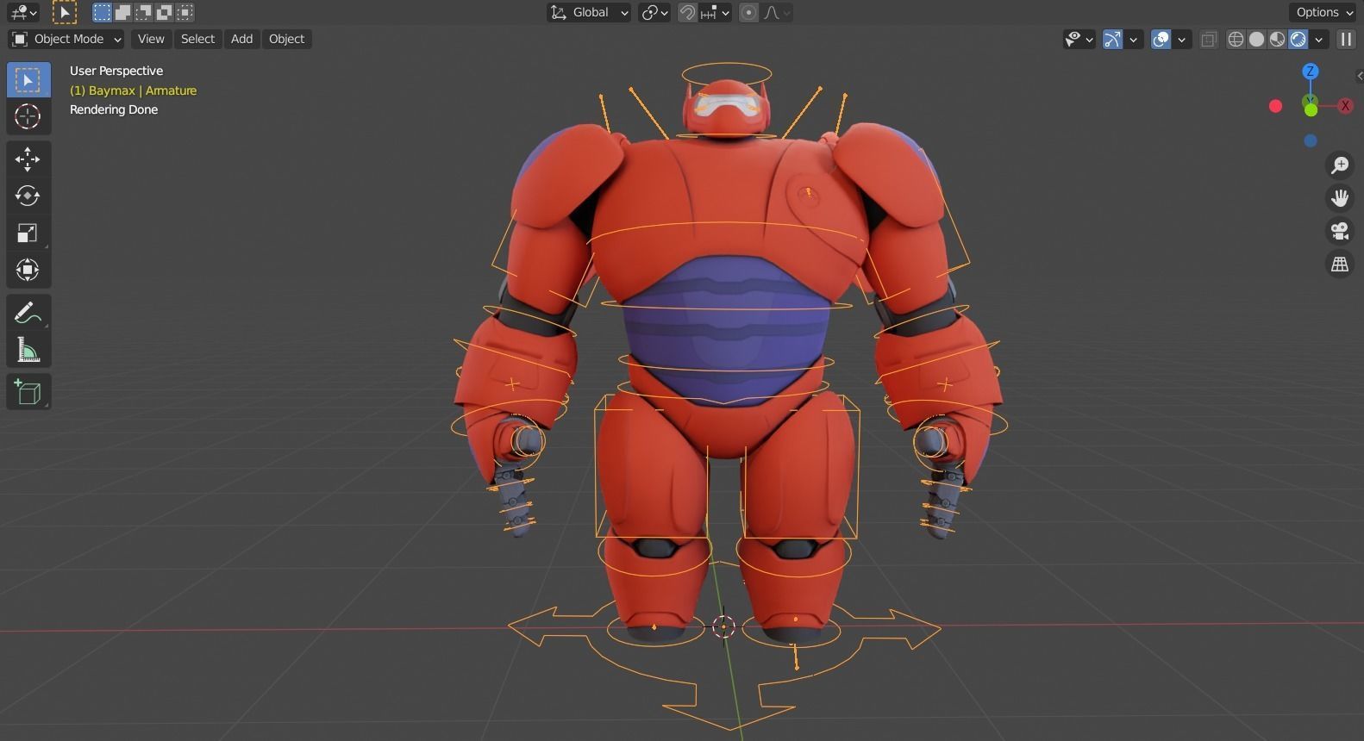This screenshot has height=741, width=1364.
Task: Switch to material preview shading
Action: 1277,39
